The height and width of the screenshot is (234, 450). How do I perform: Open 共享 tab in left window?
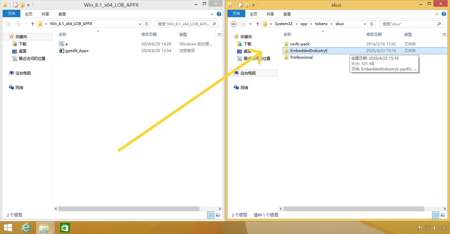pos(45,14)
